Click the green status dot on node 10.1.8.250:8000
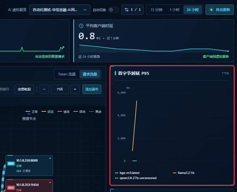 point(50,158)
